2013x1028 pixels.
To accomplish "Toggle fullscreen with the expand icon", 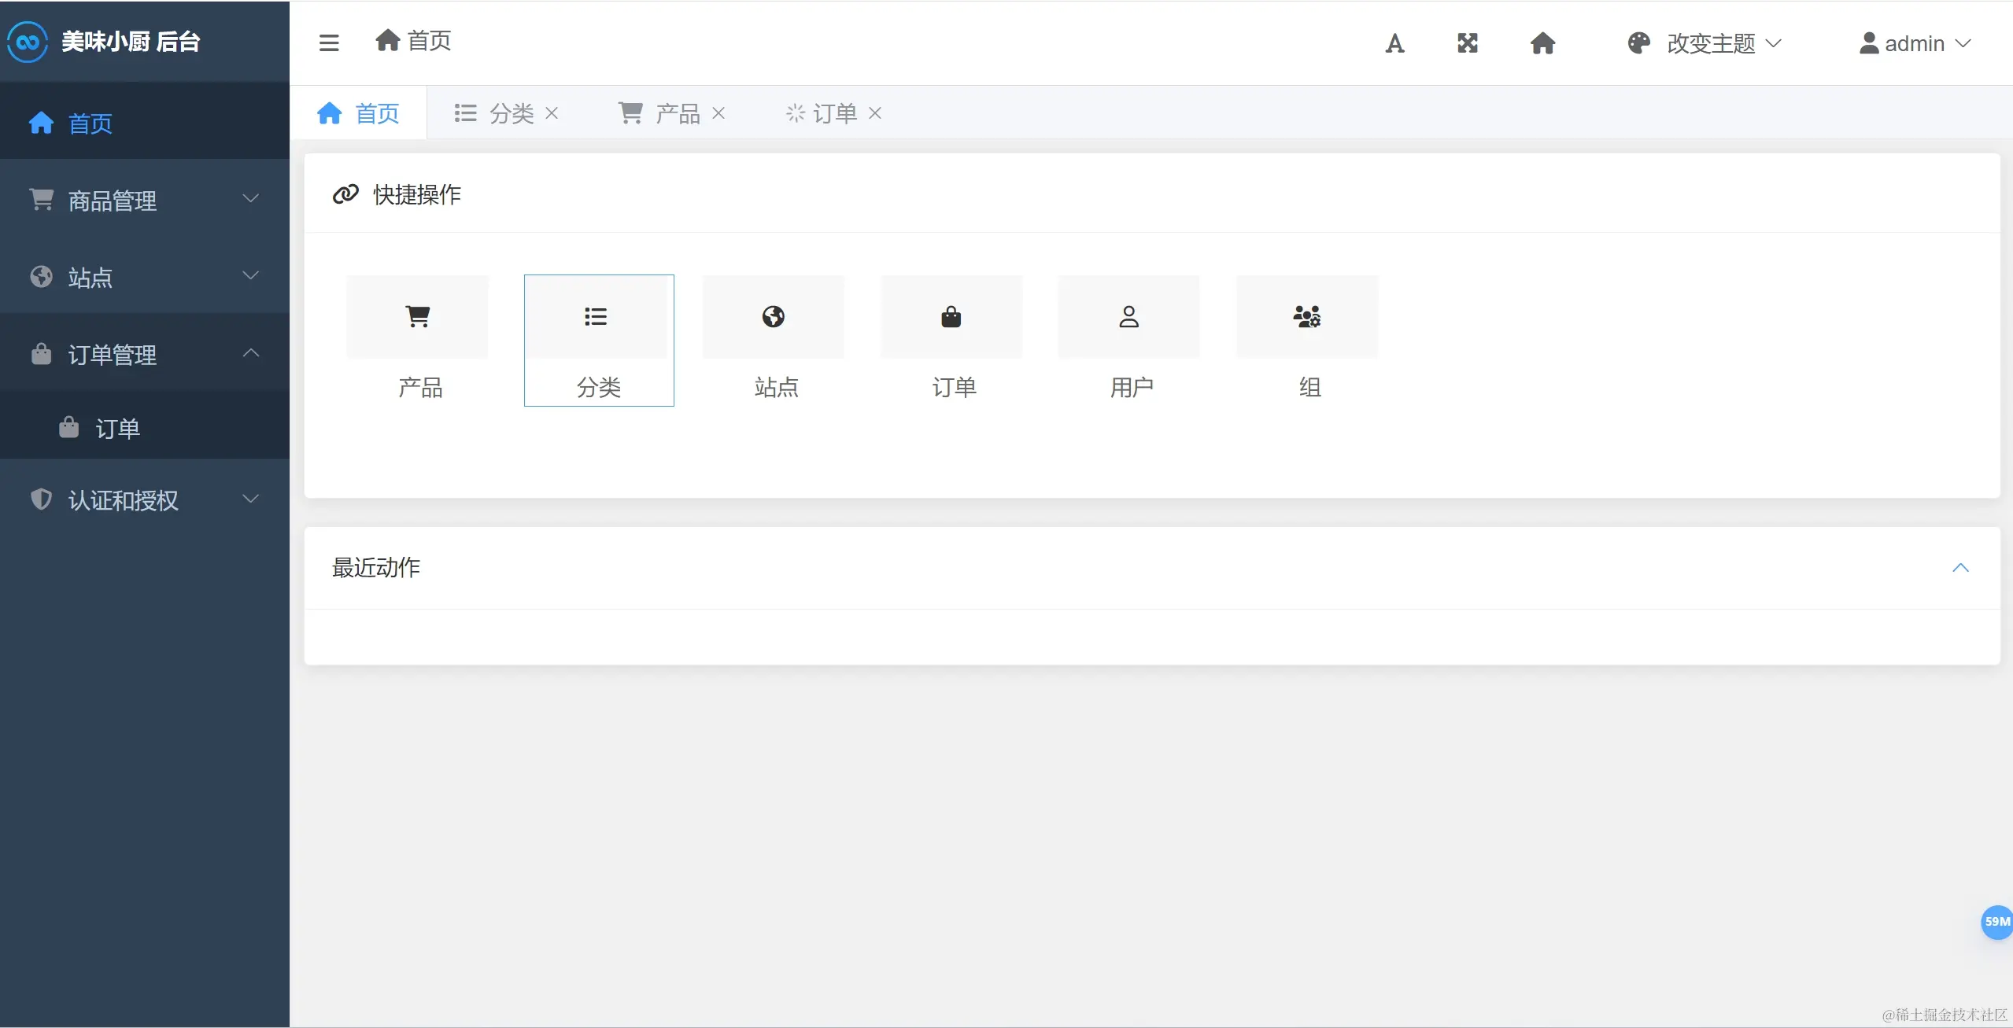I will click(1468, 43).
